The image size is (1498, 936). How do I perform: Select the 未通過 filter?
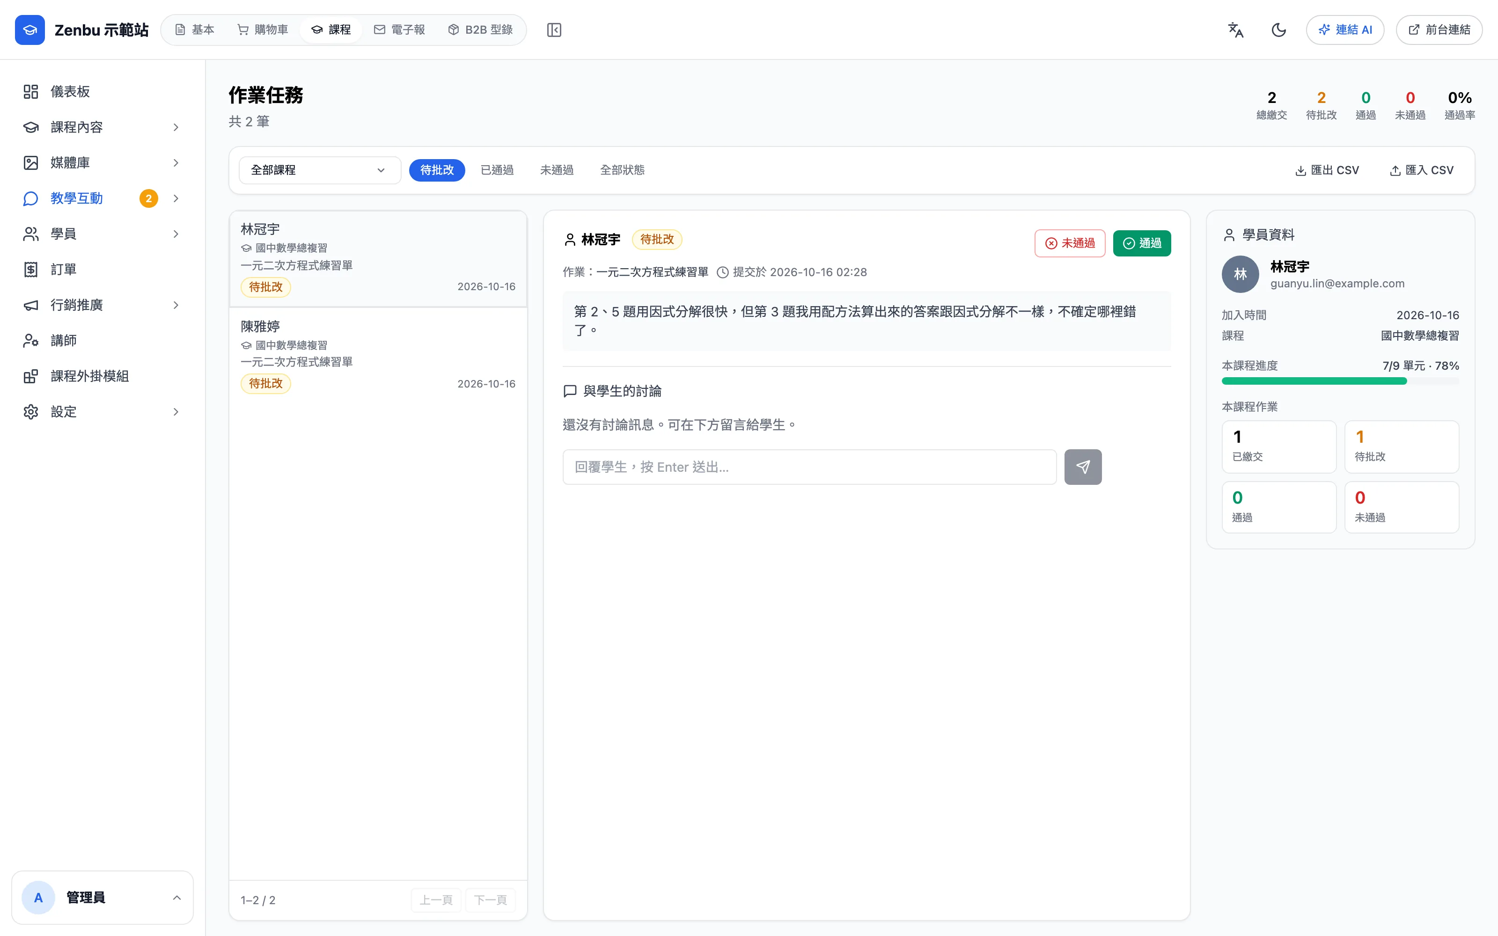coord(557,170)
